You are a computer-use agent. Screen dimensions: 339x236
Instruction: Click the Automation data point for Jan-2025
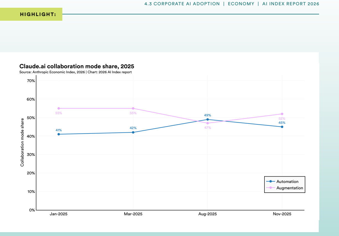pyautogui.click(x=59, y=134)
